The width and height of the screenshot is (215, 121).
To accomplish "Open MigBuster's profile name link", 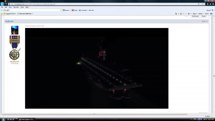I will click(x=9, y=22).
